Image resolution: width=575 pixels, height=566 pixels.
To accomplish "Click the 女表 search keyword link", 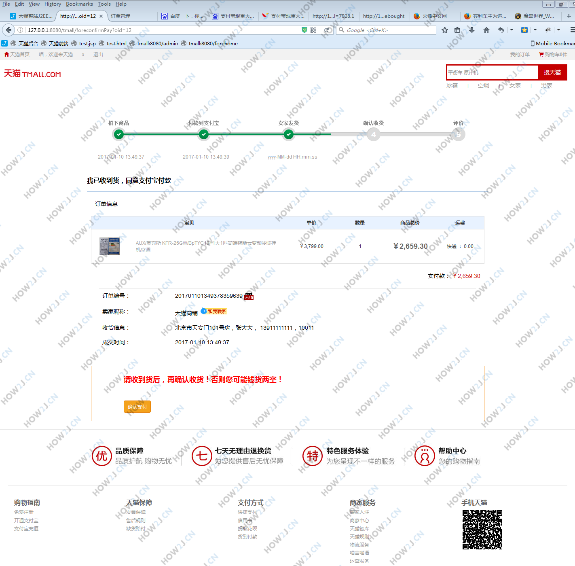I will [x=515, y=85].
